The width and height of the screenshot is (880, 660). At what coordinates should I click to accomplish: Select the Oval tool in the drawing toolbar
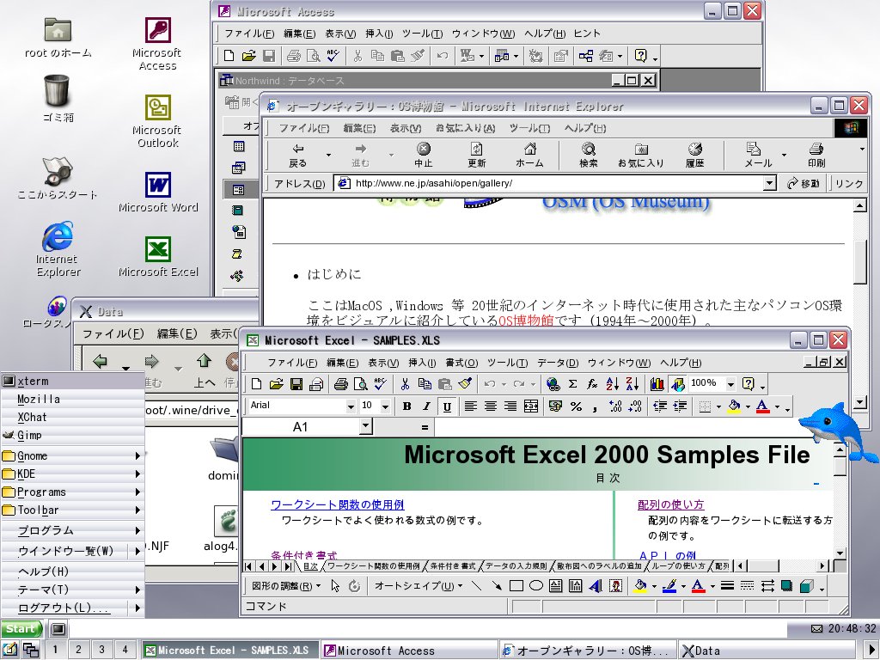click(536, 586)
